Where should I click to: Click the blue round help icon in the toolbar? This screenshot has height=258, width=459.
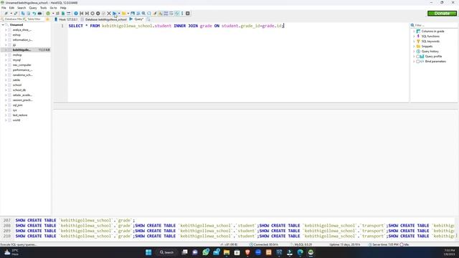pos(76,14)
